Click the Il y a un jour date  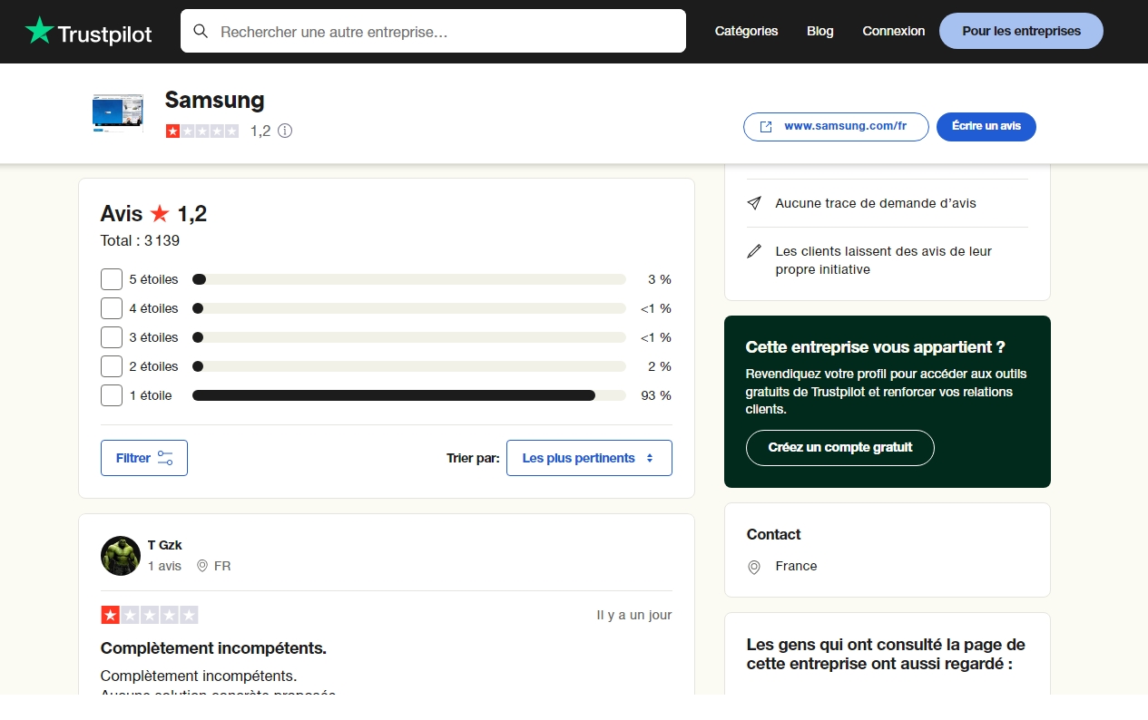coord(634,615)
